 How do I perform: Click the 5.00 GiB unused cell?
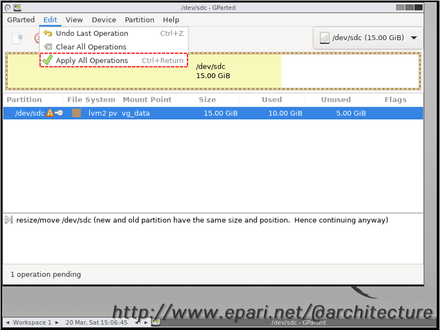[351, 113]
